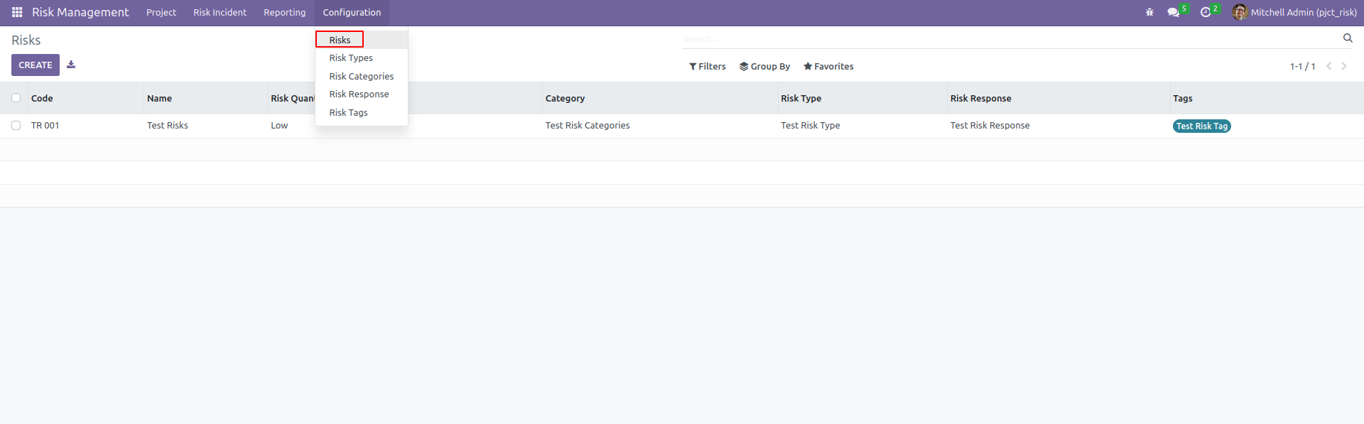Go to the next page arrow
This screenshot has height=424, width=1364.
tap(1344, 66)
